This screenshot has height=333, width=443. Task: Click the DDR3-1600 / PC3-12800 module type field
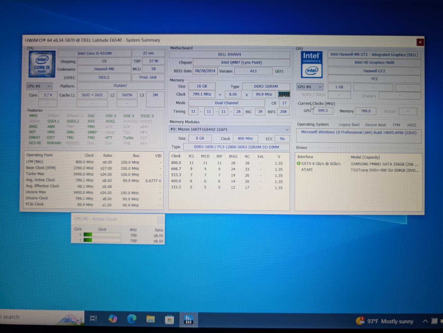pos(236,147)
